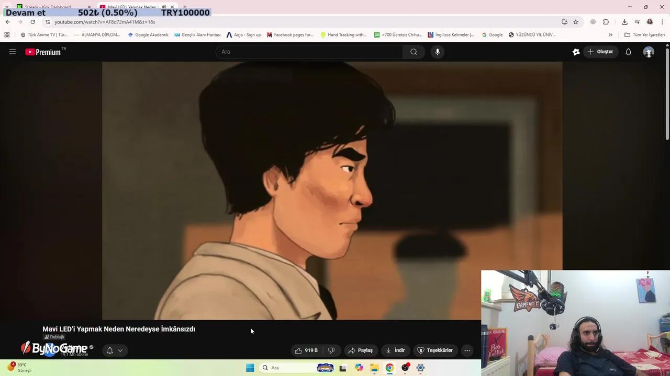The height and width of the screenshot is (376, 670).
Task: Open OBS Studio icon in taskbar
Action: pos(405,368)
